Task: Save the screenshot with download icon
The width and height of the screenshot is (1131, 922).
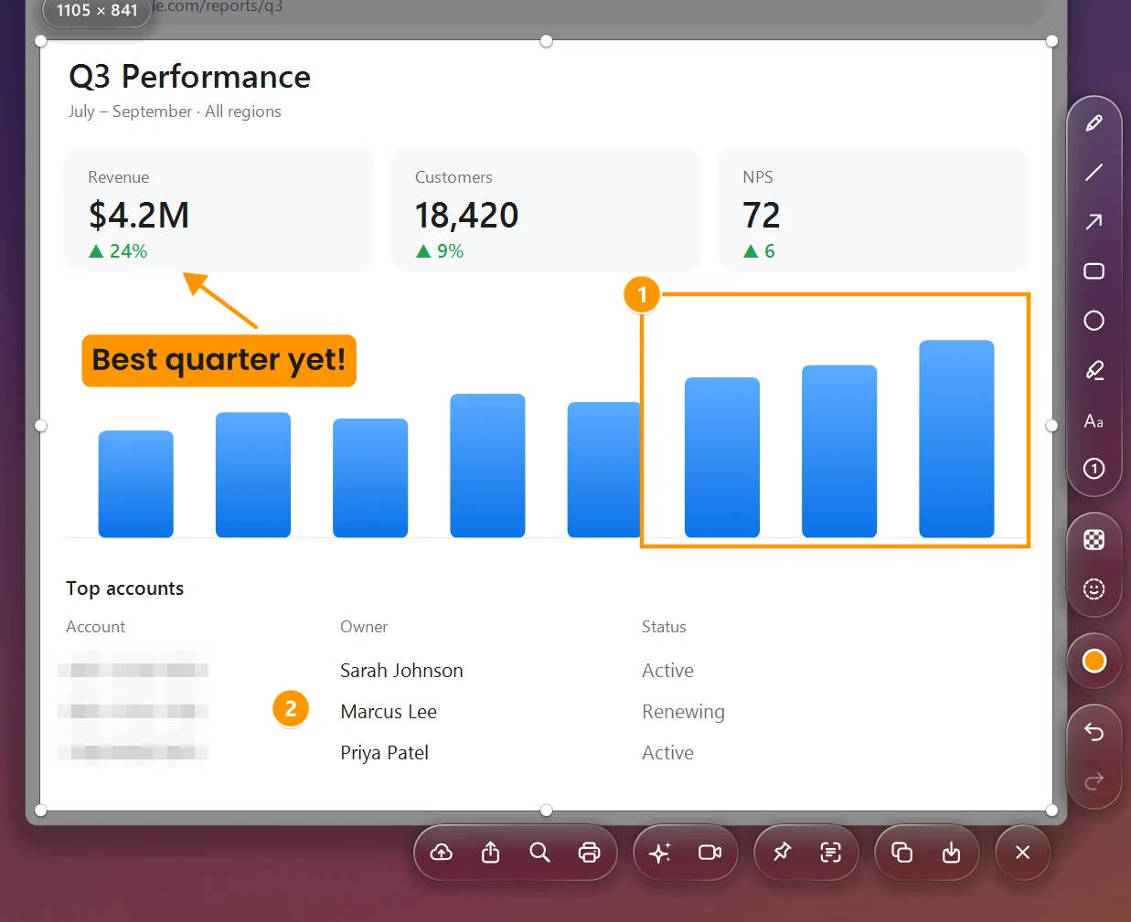Action: (952, 853)
